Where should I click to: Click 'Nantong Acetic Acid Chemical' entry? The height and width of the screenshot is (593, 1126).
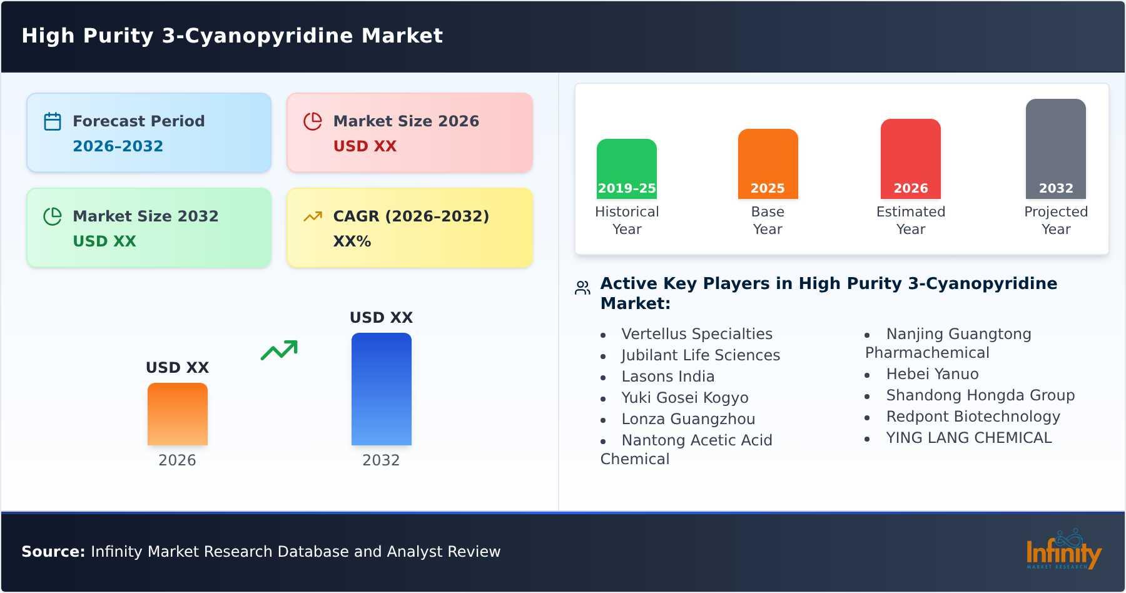pos(686,450)
